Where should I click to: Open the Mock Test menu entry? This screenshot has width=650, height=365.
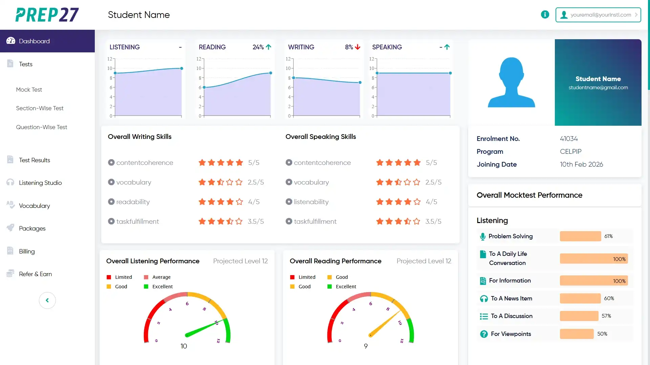click(29, 90)
